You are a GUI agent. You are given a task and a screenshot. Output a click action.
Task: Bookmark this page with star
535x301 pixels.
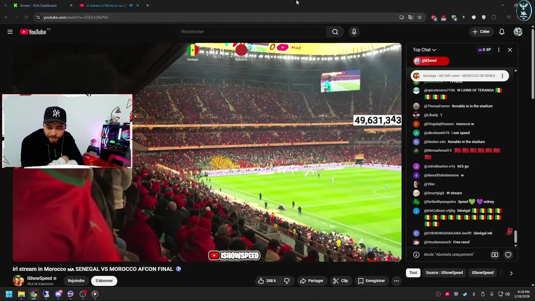click(x=420, y=17)
